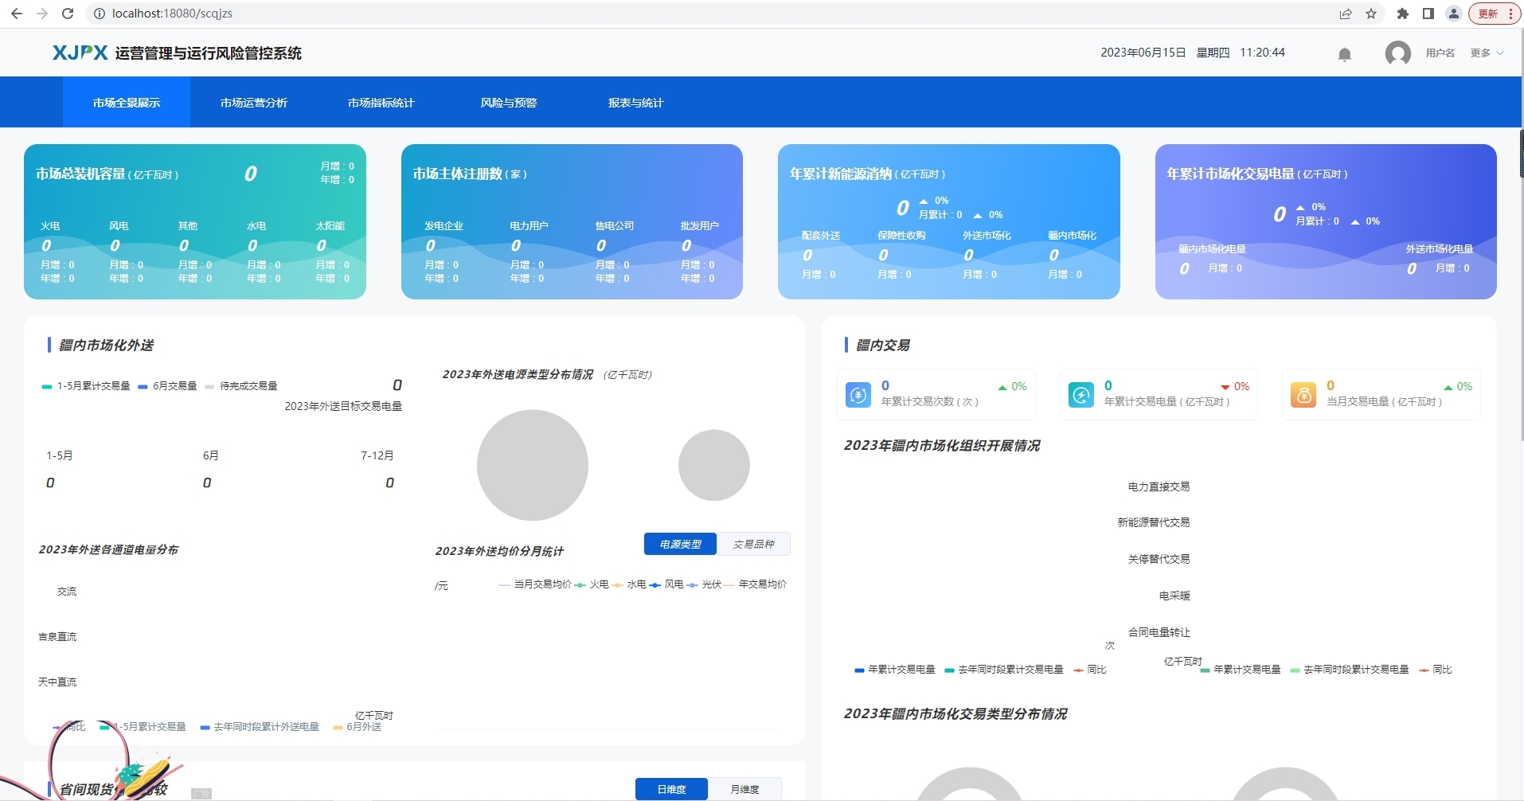1524x801 pixels.
Task: Open the 报表与统计 tab
Action: pos(635,103)
